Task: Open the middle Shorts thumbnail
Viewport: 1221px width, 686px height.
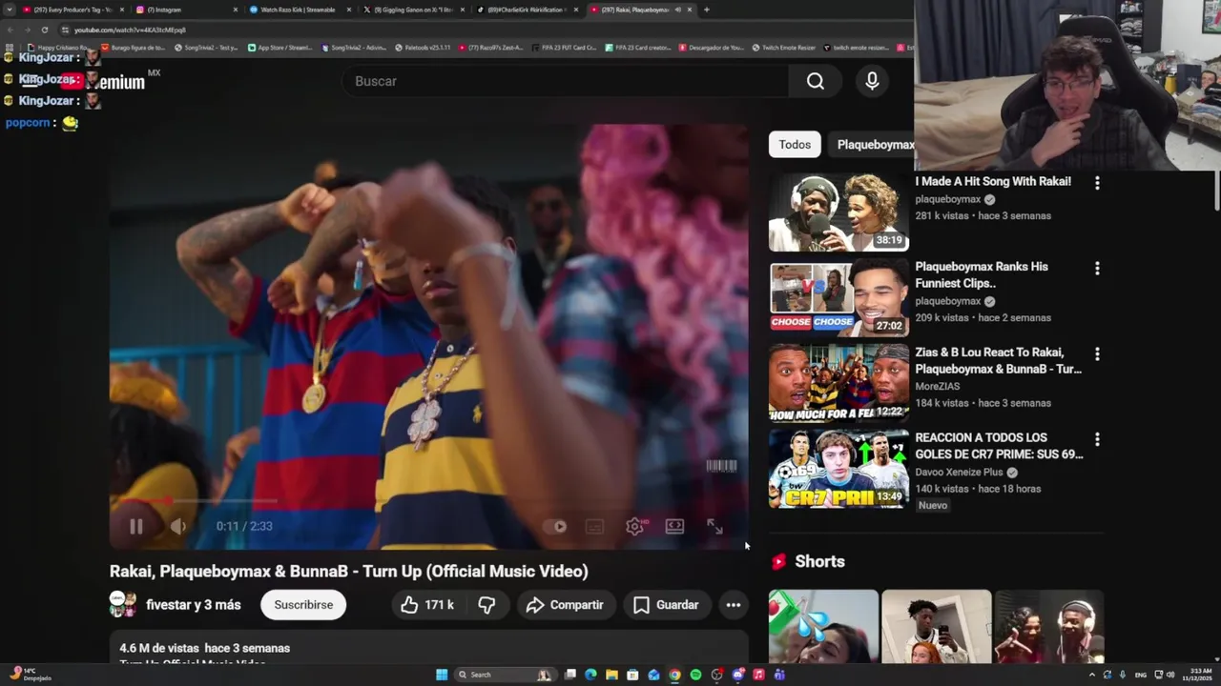Action: click(936, 626)
